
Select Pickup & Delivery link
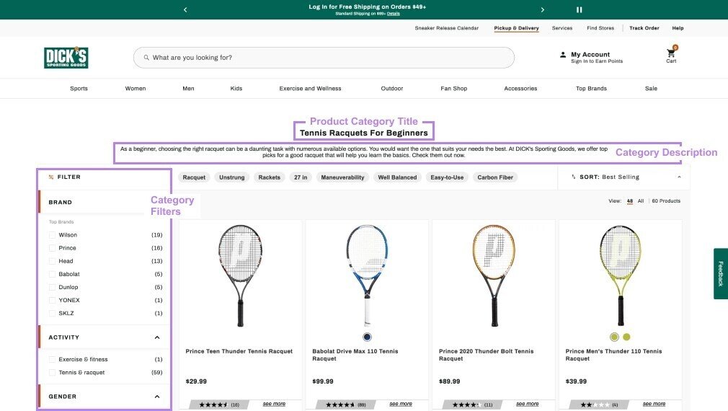516,28
